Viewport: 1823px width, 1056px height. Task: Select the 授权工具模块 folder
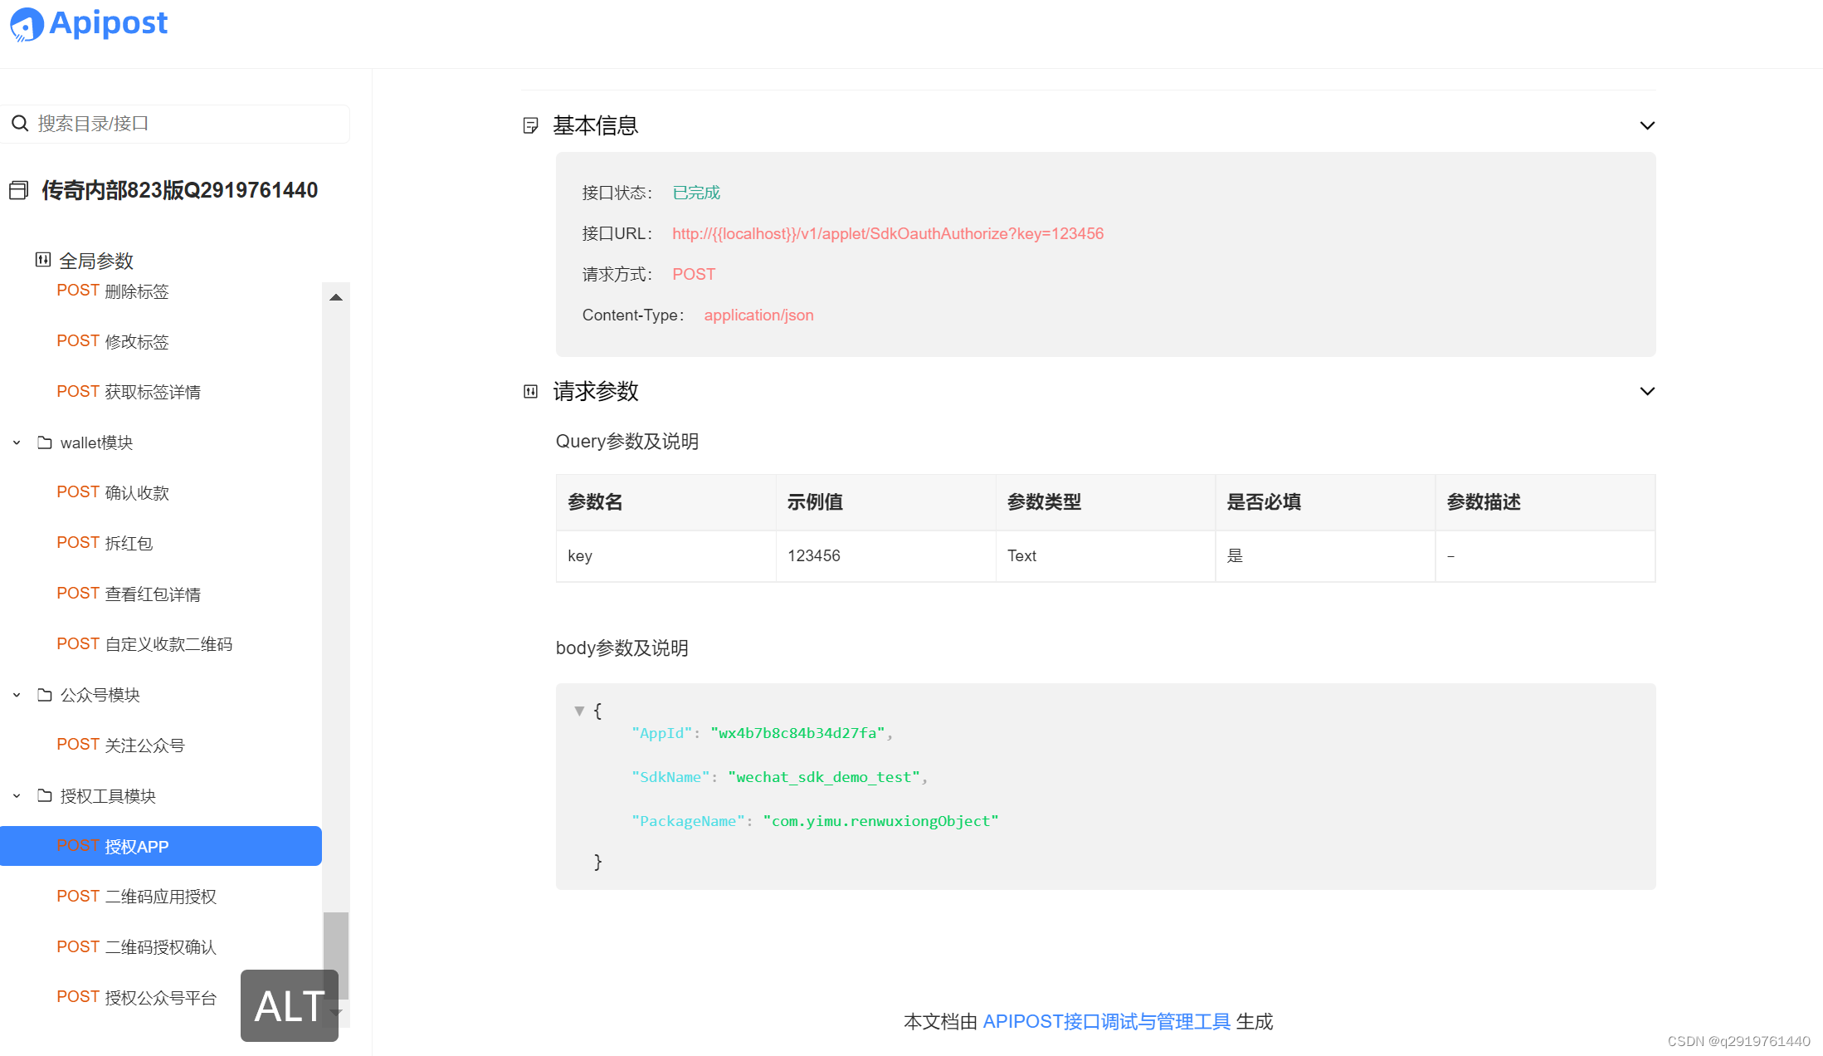coord(108,796)
